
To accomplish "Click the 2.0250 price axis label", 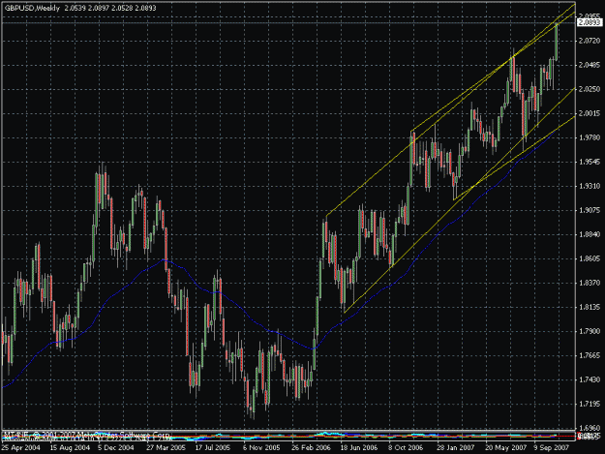I will (590, 89).
